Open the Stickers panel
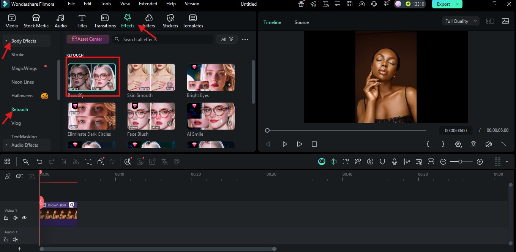The width and height of the screenshot is (516, 252). 170,21
